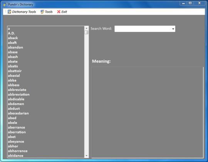Viewport: 208px width, 162px height.
Task: Choose the word "abhor"
Action: 13,146
